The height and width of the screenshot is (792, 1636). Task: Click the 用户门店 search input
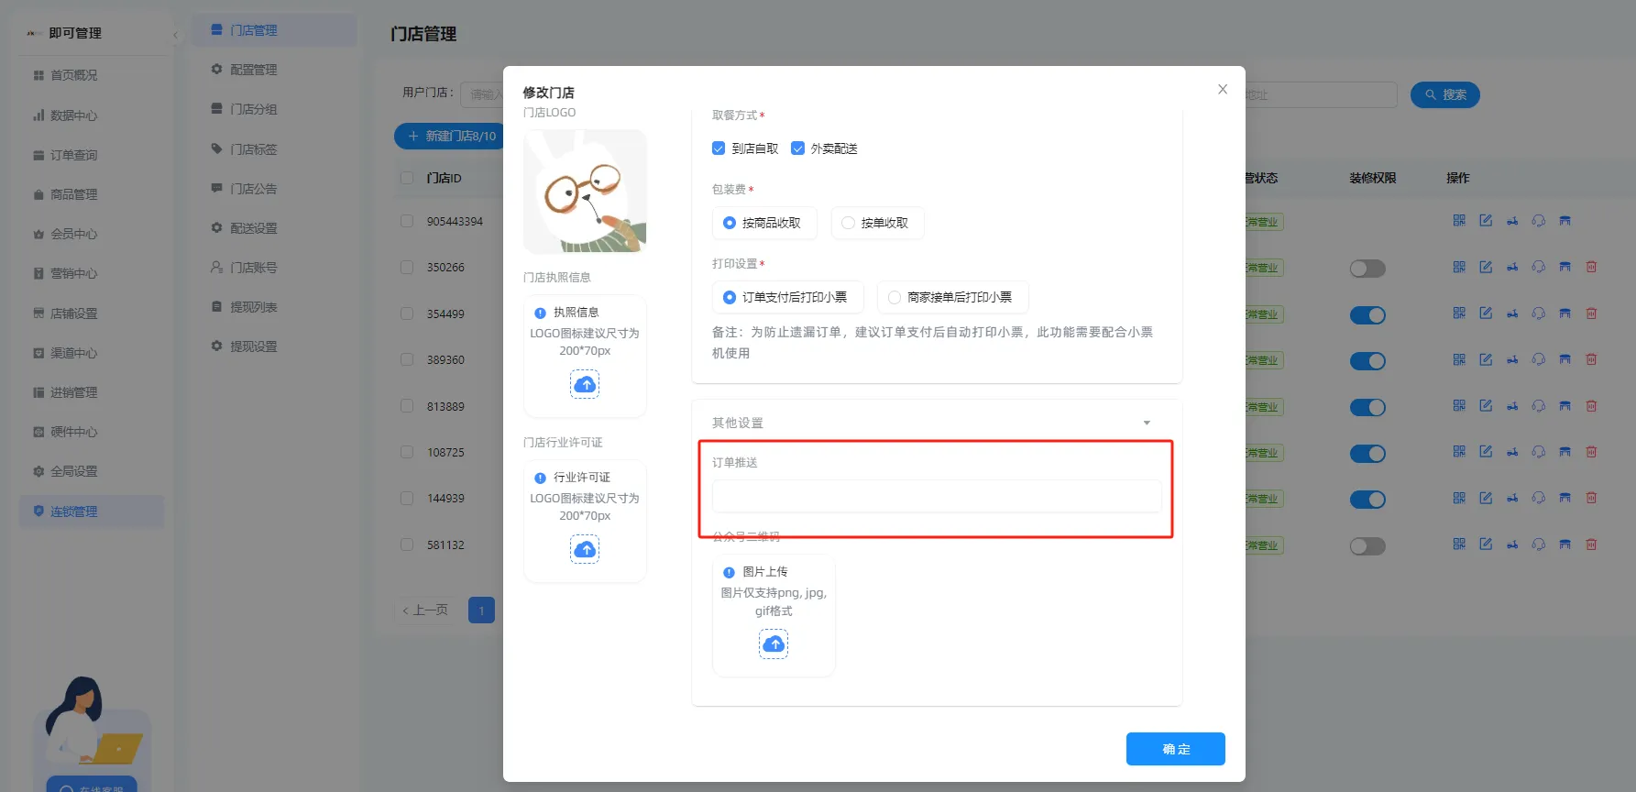click(482, 93)
